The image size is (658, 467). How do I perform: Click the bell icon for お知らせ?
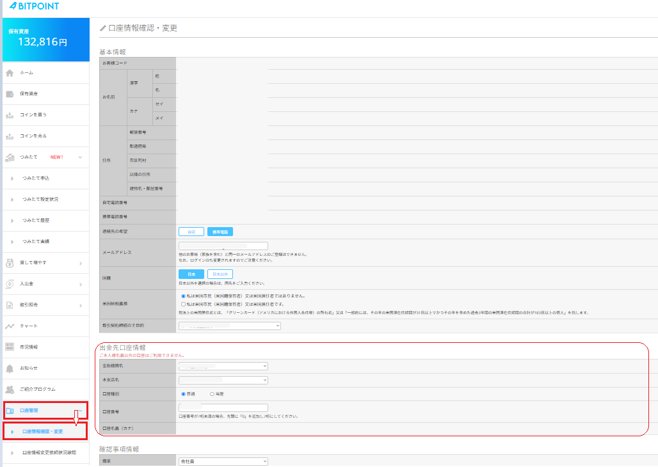pyautogui.click(x=10, y=368)
